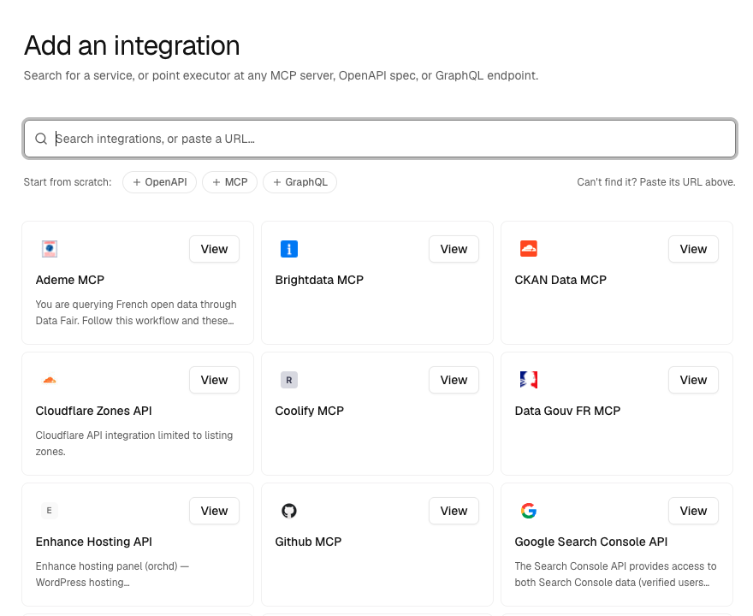
Task: Click the Coolify MCP 'R' icon
Action: pyautogui.click(x=289, y=380)
